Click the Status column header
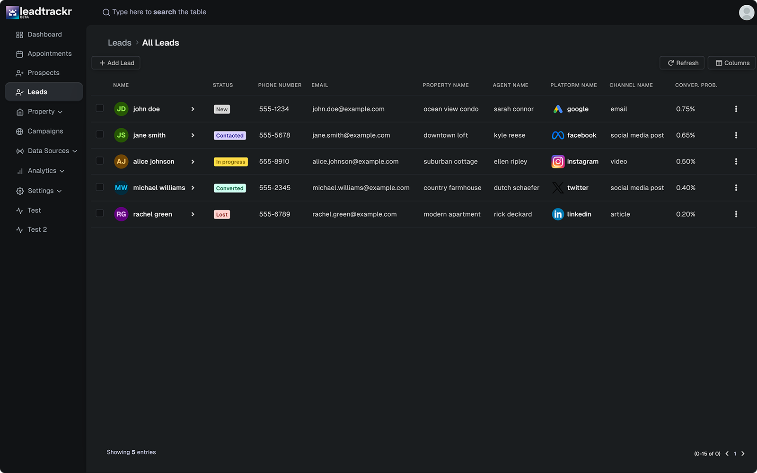Screen dimensions: 757x473 click(x=223, y=85)
